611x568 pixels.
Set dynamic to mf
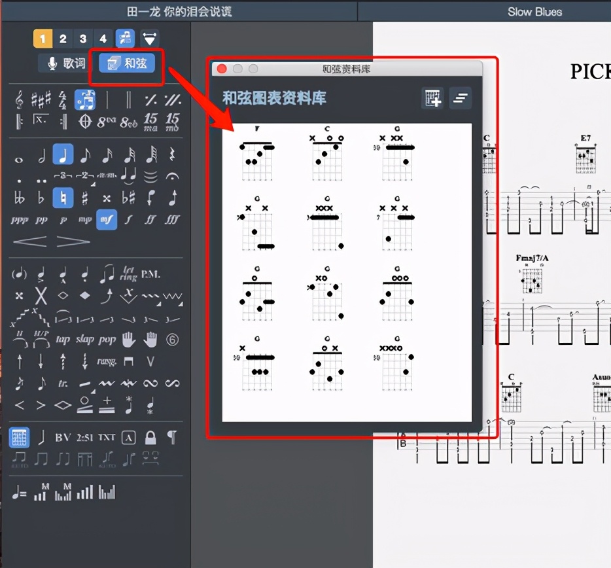[107, 219]
